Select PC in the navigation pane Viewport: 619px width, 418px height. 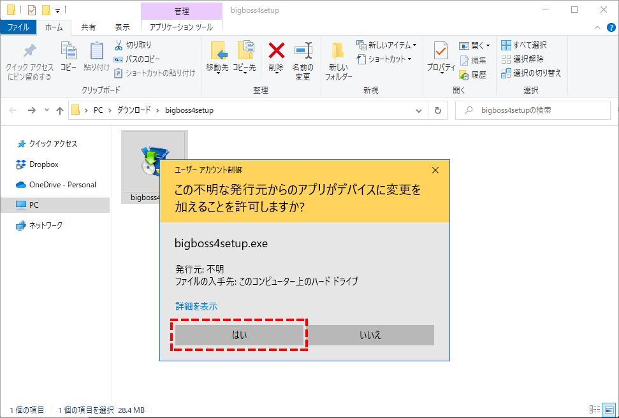point(55,205)
